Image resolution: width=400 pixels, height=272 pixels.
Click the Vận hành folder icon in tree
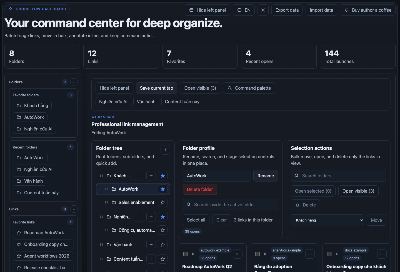tap(109, 245)
